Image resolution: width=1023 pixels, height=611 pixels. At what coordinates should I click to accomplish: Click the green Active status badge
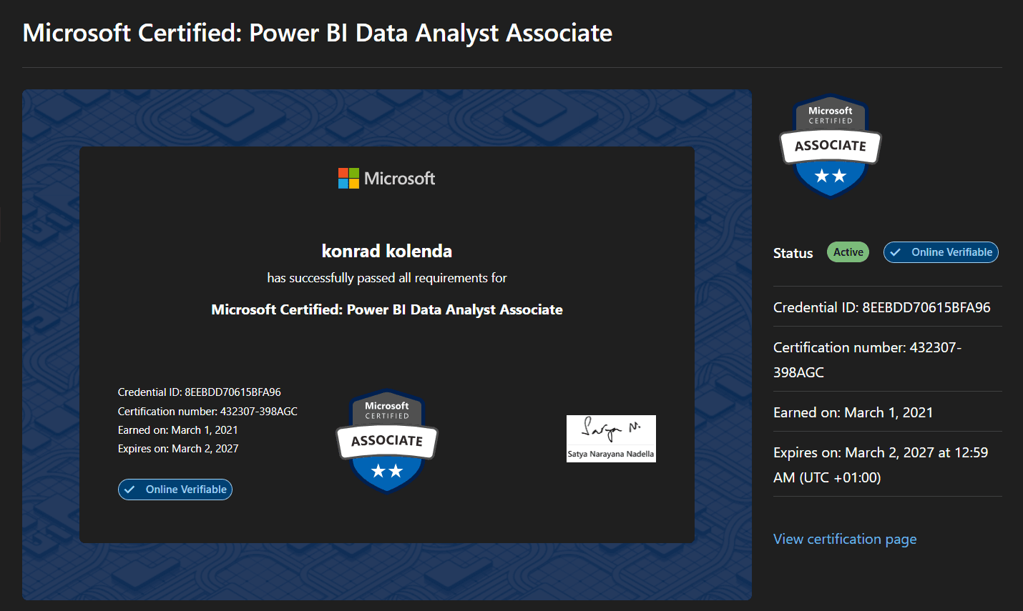848,252
